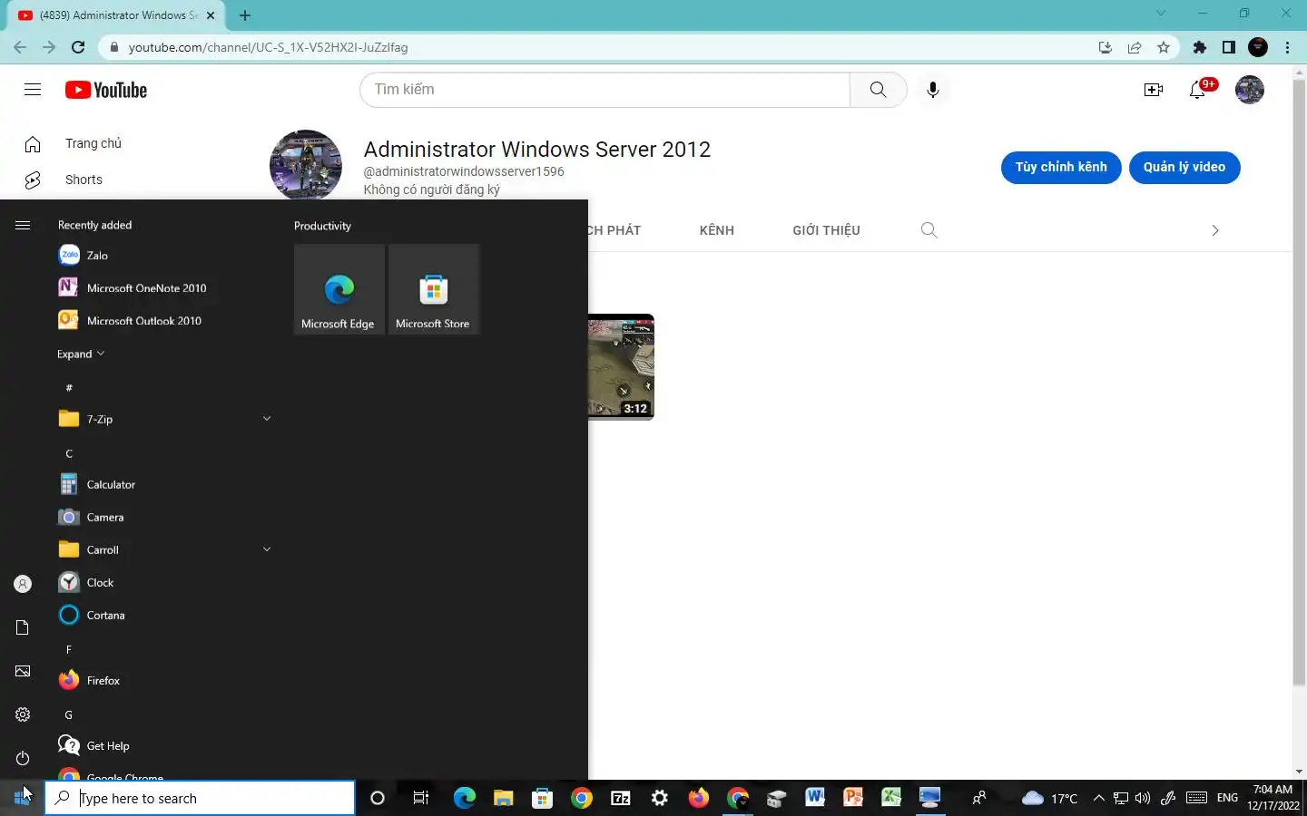Click the YouTube logo

coord(106,90)
